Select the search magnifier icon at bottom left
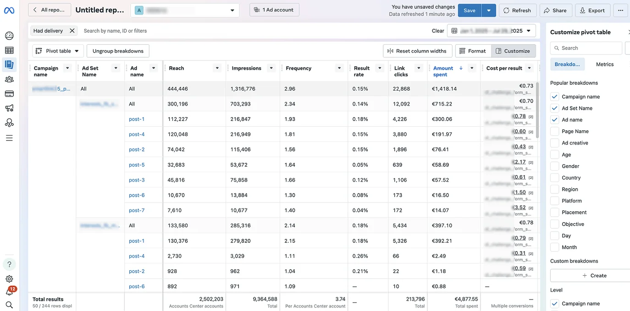 (9, 304)
